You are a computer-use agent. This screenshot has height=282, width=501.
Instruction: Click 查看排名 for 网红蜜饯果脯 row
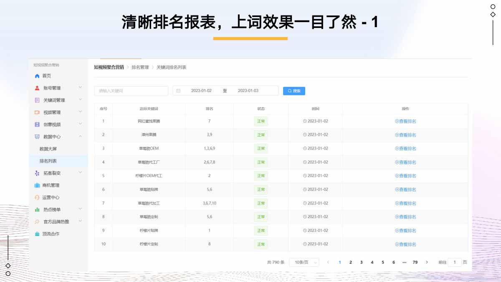[405, 121]
